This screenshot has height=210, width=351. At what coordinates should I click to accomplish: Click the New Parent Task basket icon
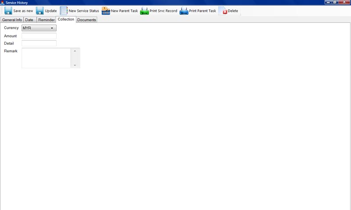click(x=106, y=11)
